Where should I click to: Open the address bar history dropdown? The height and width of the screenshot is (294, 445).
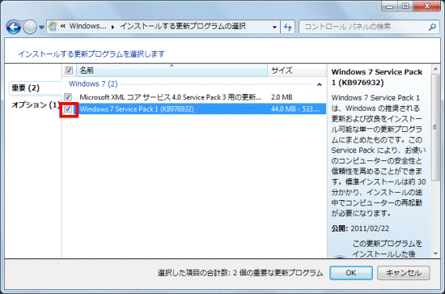(x=274, y=28)
